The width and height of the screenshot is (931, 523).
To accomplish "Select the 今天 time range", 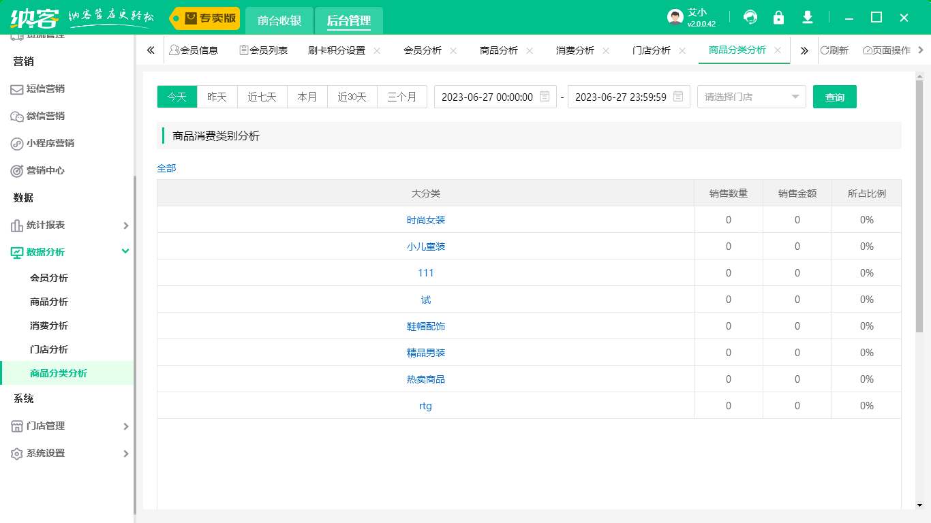I will click(x=177, y=97).
